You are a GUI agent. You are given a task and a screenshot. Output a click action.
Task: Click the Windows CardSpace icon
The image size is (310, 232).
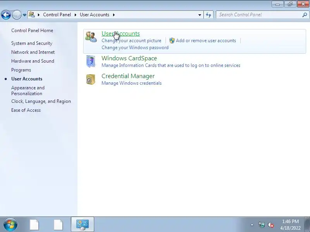(91, 61)
